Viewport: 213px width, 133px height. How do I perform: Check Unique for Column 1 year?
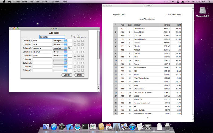(x=83, y=41)
